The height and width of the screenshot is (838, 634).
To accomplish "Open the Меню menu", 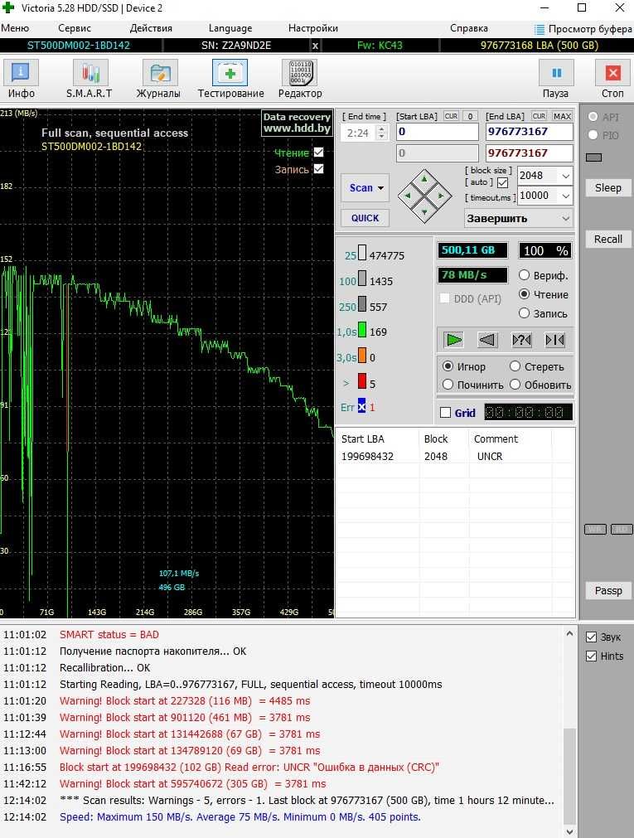I will pyautogui.click(x=15, y=28).
